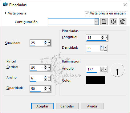
Task: Click the randomize parameters dice icon
Action: pyautogui.click(x=113, y=22)
